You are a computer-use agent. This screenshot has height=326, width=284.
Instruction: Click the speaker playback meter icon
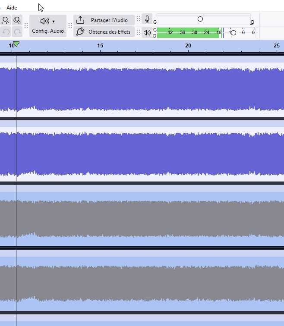(147, 33)
